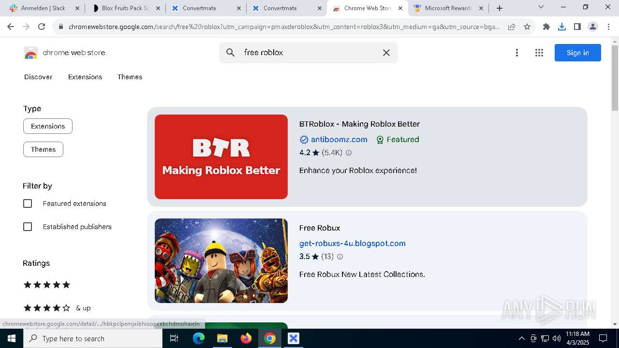
Task: Open the blue X app on the taskbar
Action: pos(294,338)
